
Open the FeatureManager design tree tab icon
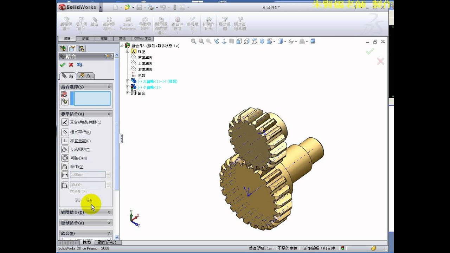(63, 48)
